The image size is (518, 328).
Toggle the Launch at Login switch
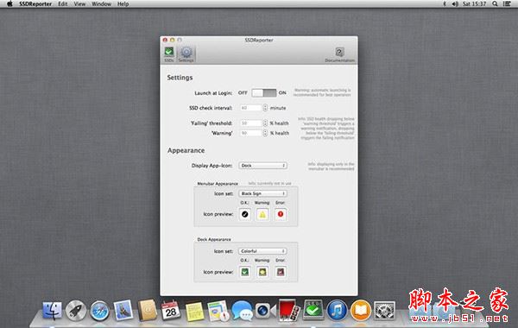(263, 93)
